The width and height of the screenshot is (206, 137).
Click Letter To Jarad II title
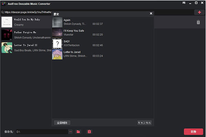click(x=26, y=45)
